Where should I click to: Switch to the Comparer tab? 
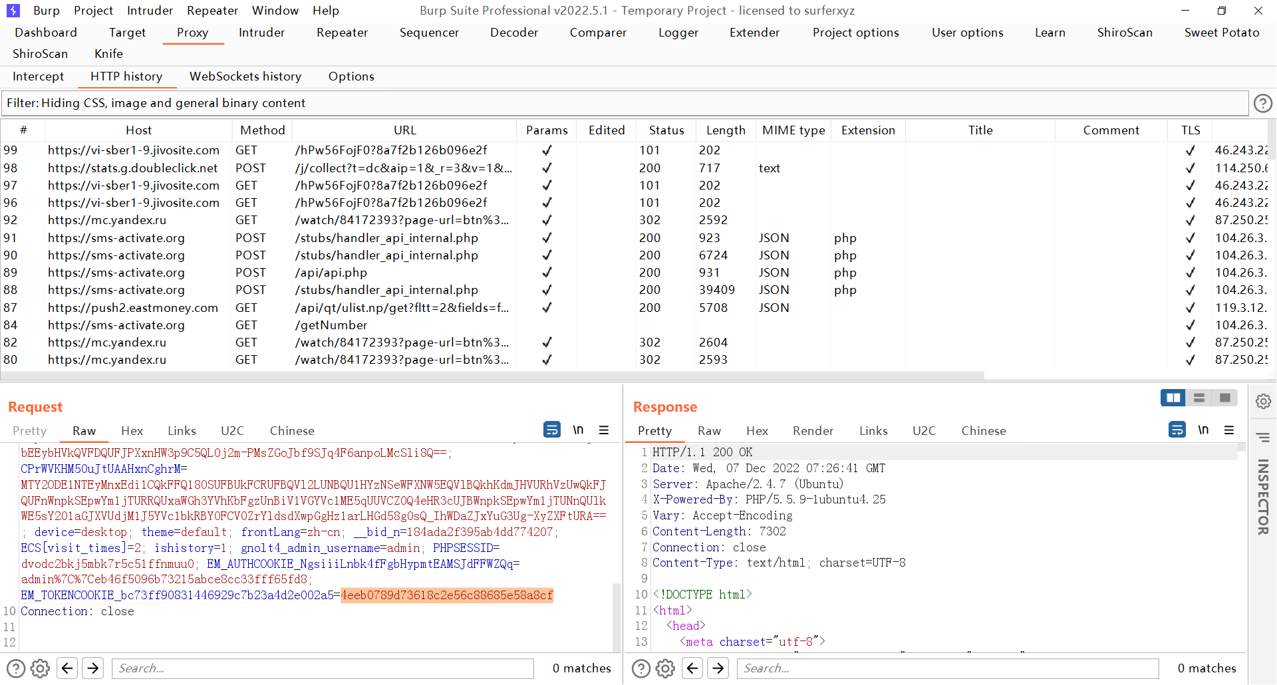598,33
